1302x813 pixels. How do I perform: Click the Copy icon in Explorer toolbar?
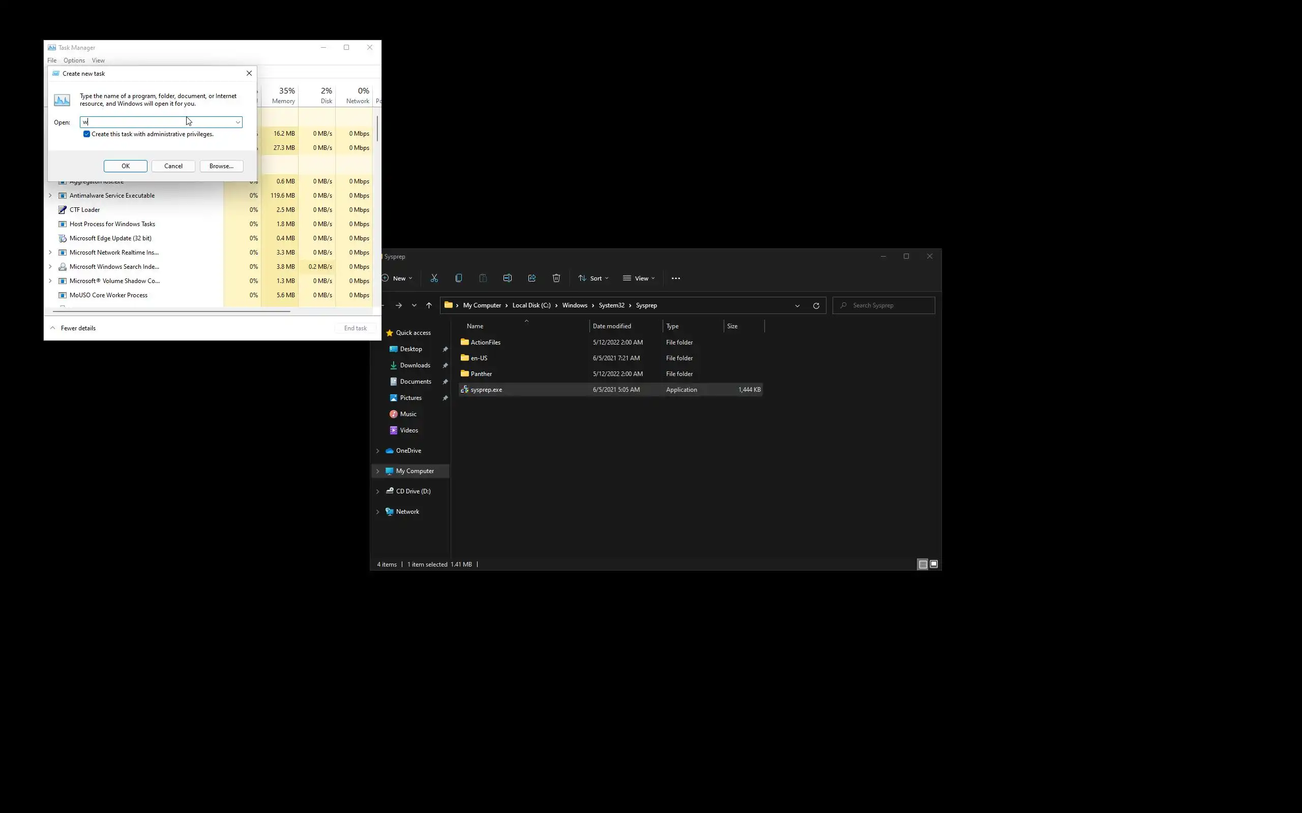click(458, 278)
